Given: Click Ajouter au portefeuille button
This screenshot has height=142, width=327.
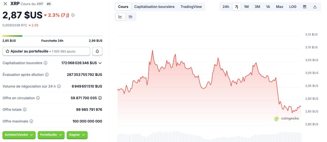Looking at the screenshot, I should [46, 51].
